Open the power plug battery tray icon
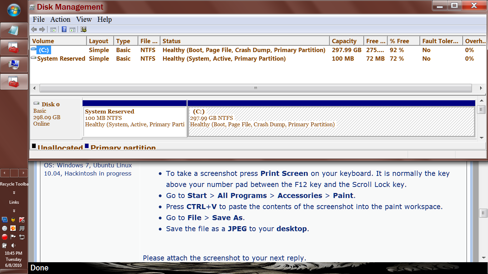 pos(5,245)
